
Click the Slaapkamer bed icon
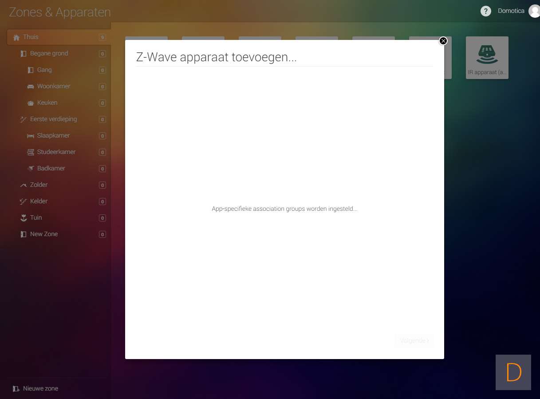point(31,136)
